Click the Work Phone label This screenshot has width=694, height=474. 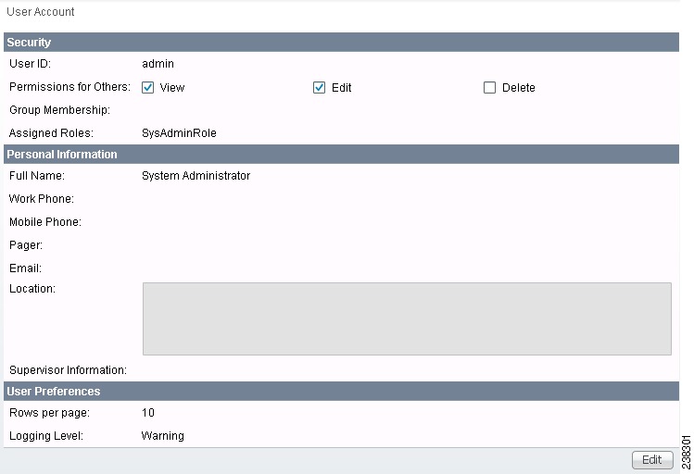(x=41, y=199)
